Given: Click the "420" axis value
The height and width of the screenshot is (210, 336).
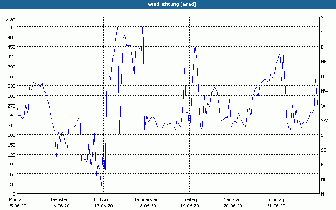Looking at the screenshot, I should click(x=12, y=57).
